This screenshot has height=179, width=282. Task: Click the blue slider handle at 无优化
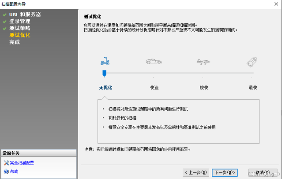tap(104, 73)
